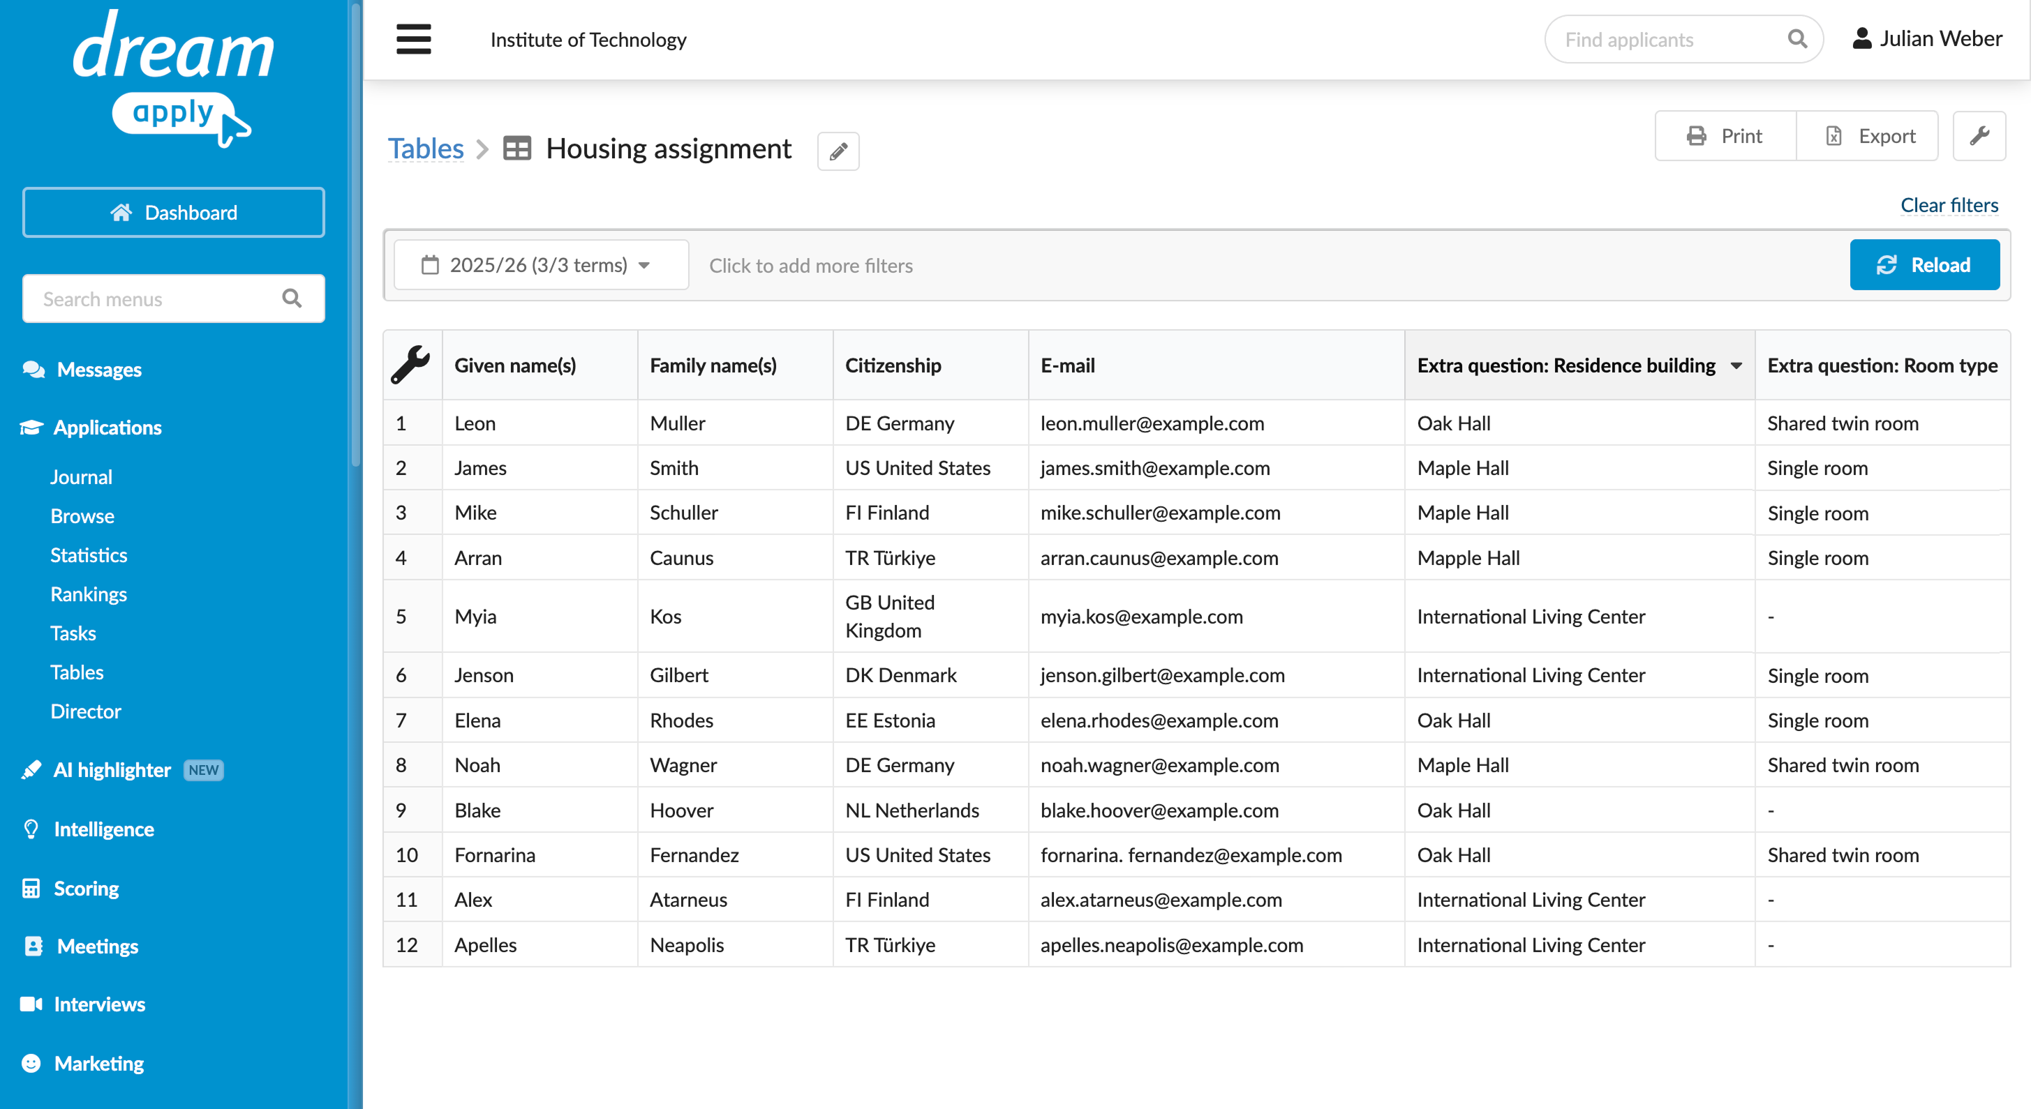The width and height of the screenshot is (2031, 1109).
Task: Go to Journal under Applications
Action: [81, 476]
